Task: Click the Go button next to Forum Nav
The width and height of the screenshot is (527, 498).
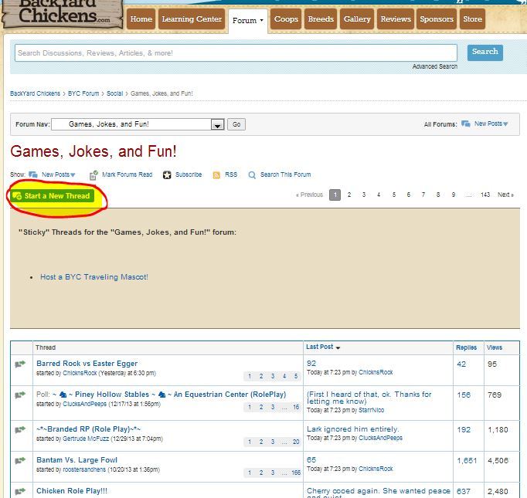Action: coord(236,124)
